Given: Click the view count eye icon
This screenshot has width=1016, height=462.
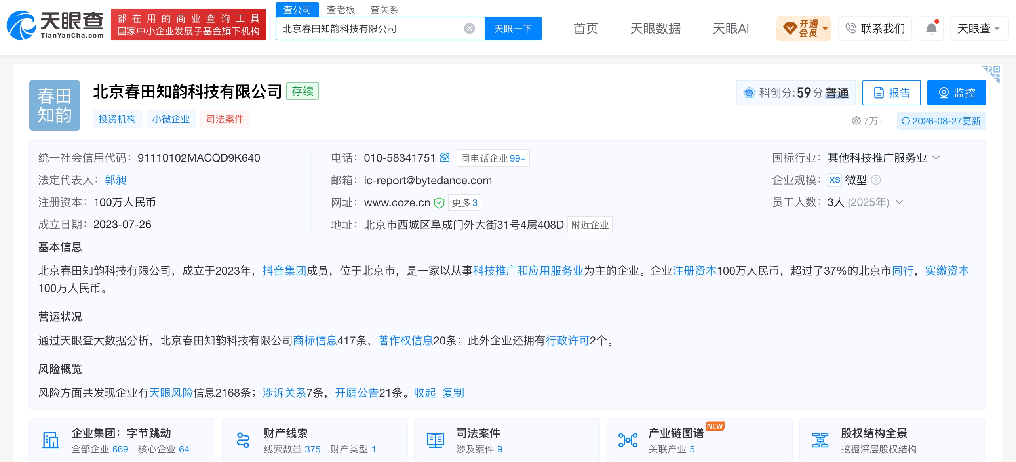Looking at the screenshot, I should (856, 121).
